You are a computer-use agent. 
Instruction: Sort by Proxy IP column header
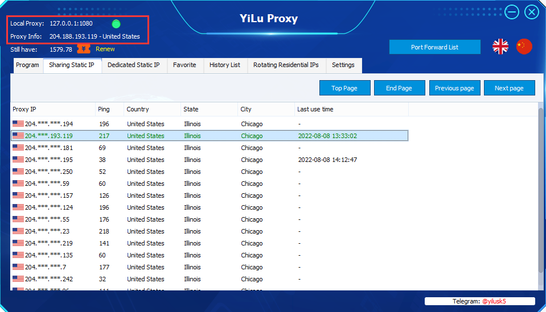pyautogui.click(x=53, y=109)
